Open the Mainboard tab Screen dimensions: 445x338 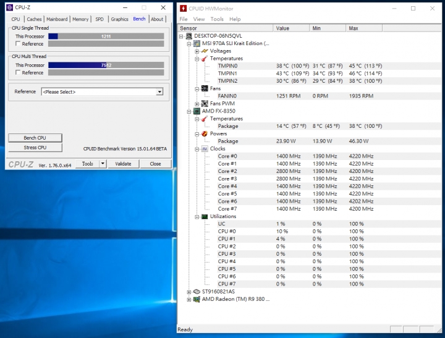pos(57,19)
